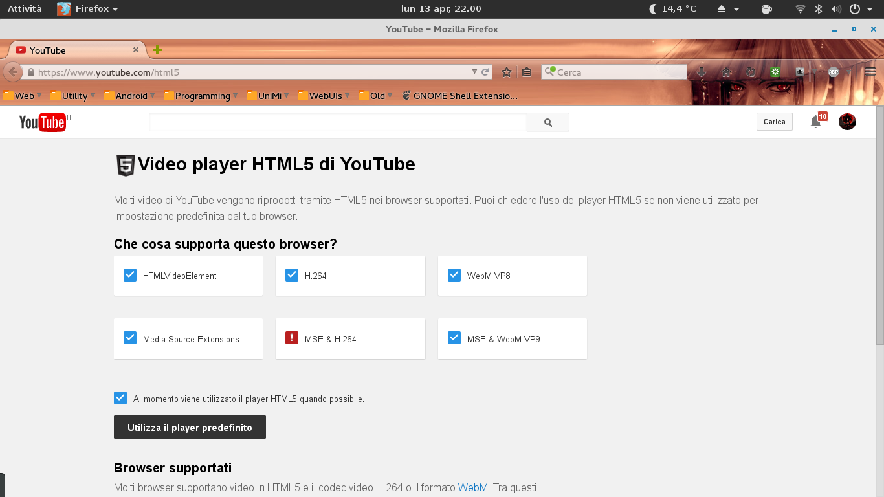The height and width of the screenshot is (497, 884).
Task: Click the vertical page scrollbar
Action: tap(879, 226)
